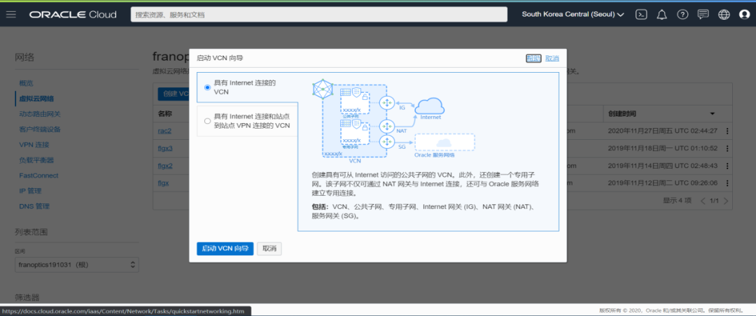Click the 显示 4 项 count text
The width and height of the screenshot is (756, 316).
(678, 201)
